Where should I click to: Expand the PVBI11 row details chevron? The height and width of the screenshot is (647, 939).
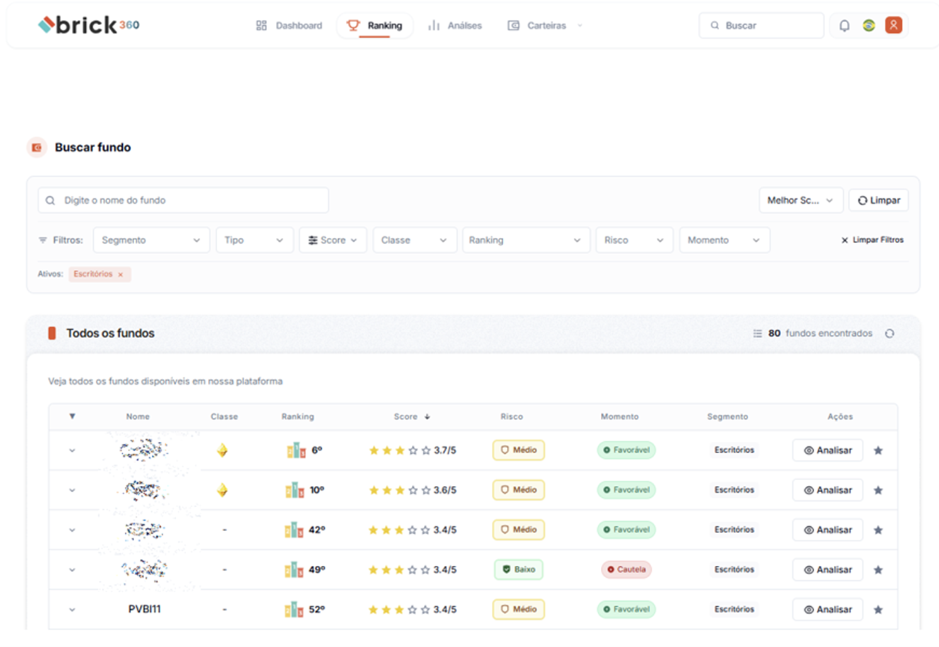72,610
